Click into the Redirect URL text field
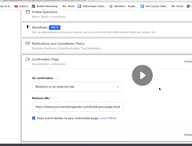Viewport: 192px width, 146px height. tap(77, 107)
